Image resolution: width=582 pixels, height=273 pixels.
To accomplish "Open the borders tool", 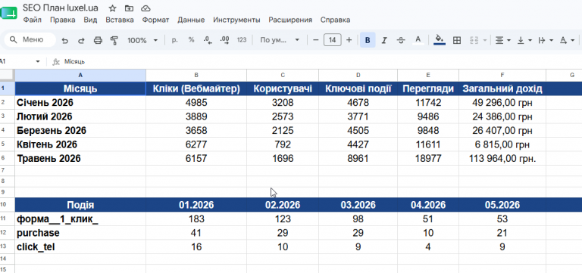I will pyautogui.click(x=457, y=40).
